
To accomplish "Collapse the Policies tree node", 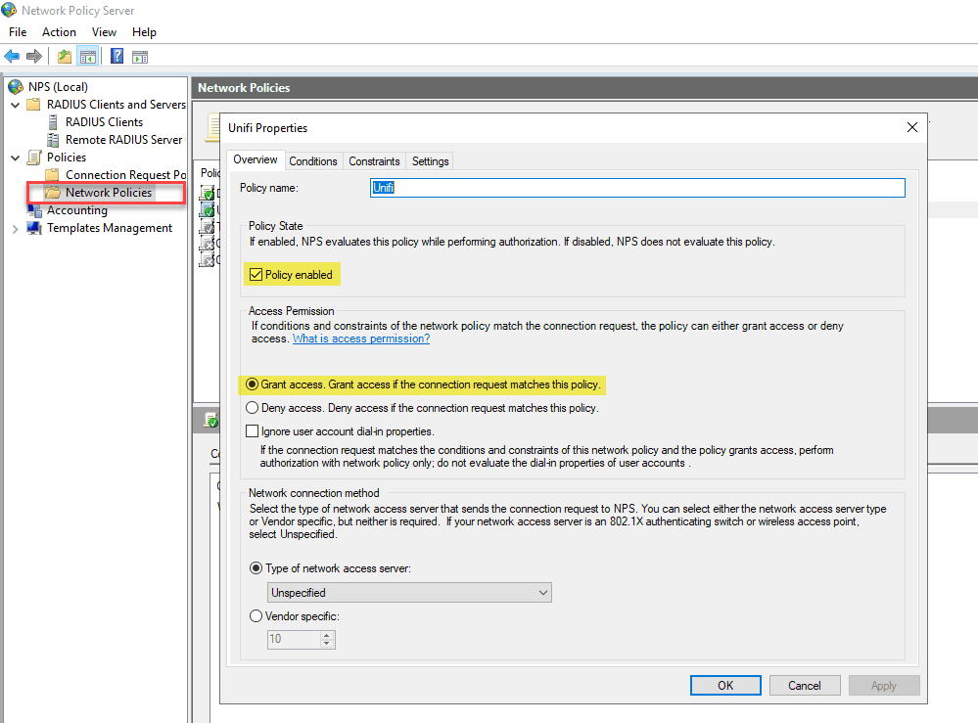I will [16, 158].
